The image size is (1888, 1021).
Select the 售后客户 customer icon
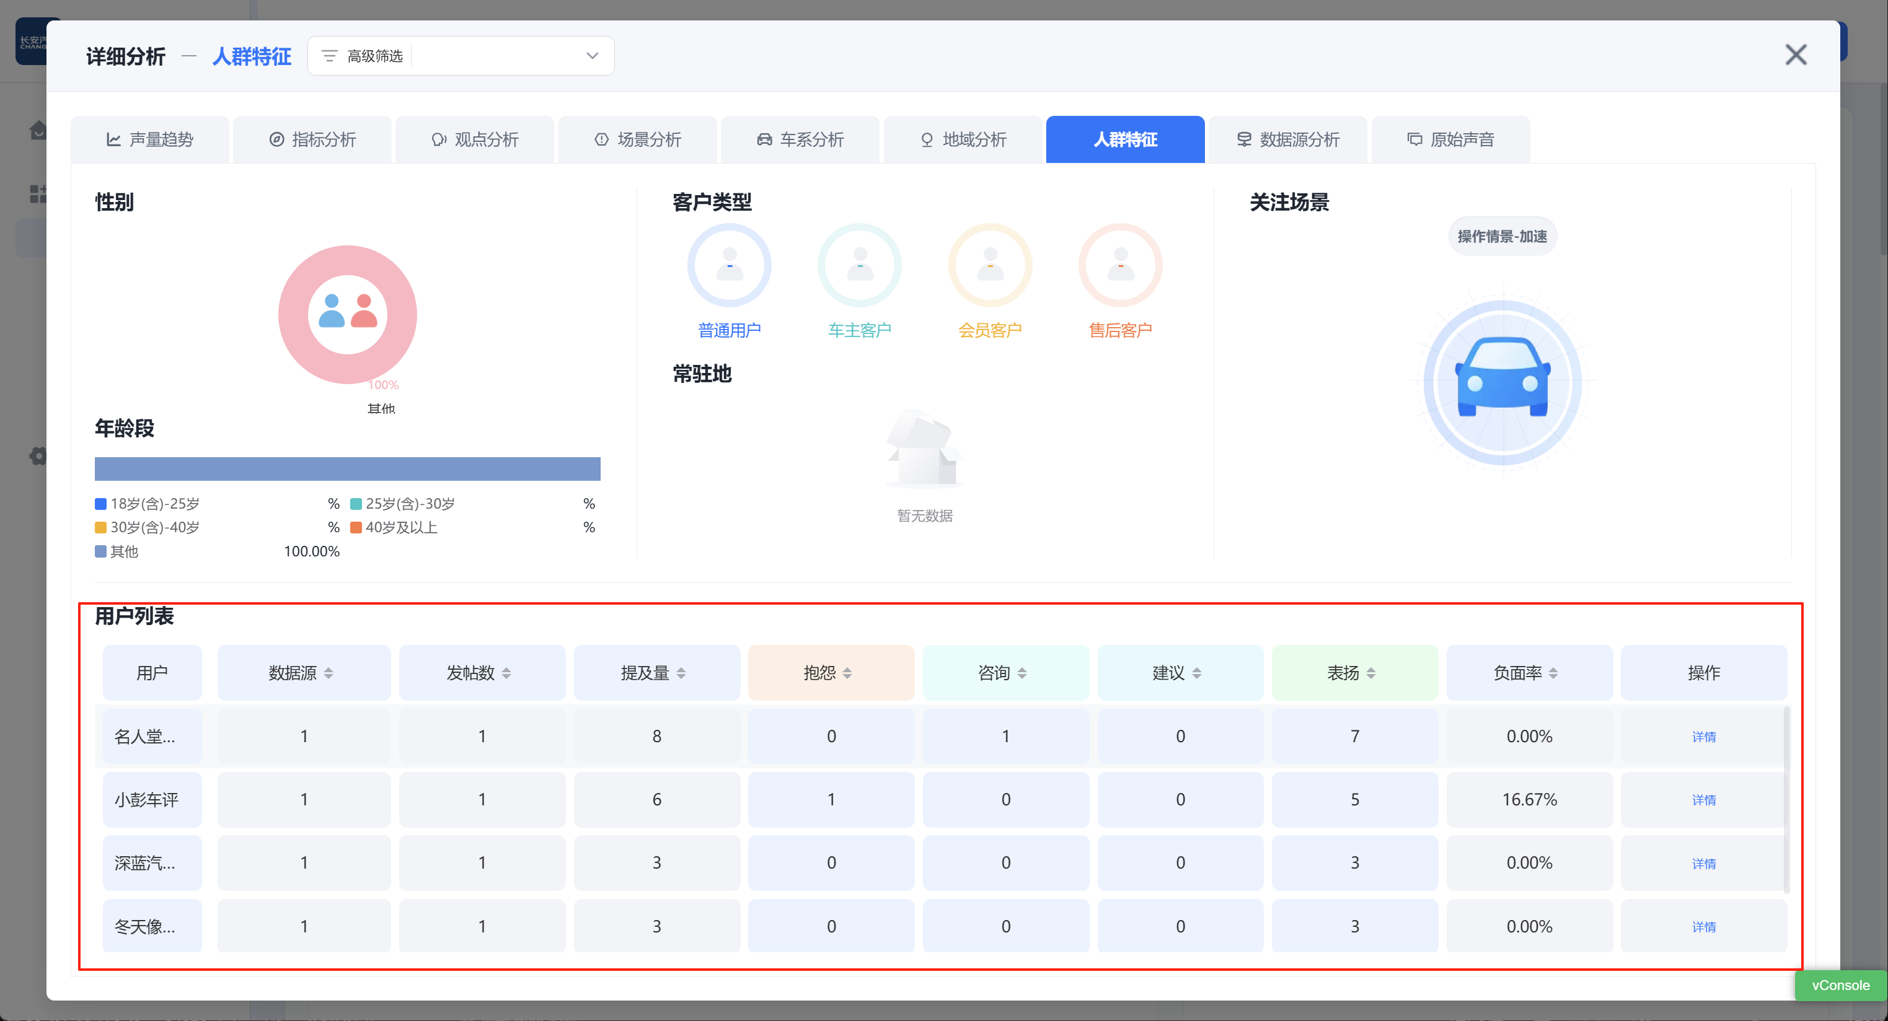coord(1120,265)
